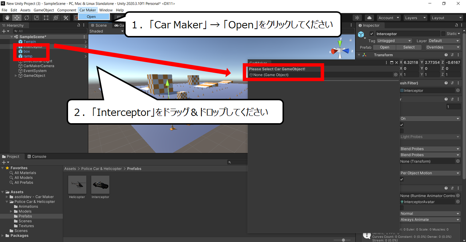Open the Layout dropdown
This screenshot has width=466, height=242.
tap(446, 18)
